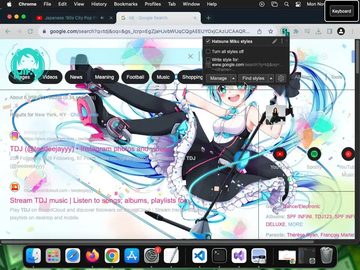The height and width of the screenshot is (270, 360).
Task: Click the Manage button
Action: click(x=218, y=78)
